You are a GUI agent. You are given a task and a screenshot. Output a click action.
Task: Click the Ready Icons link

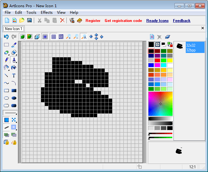[x=157, y=21]
